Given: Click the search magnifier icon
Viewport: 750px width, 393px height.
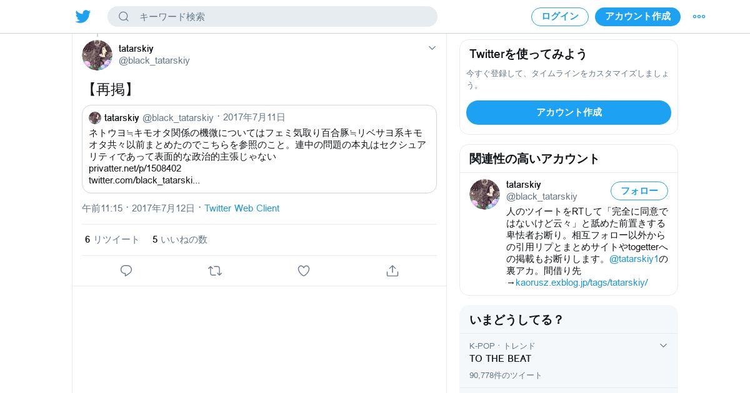Looking at the screenshot, I should 124,16.
